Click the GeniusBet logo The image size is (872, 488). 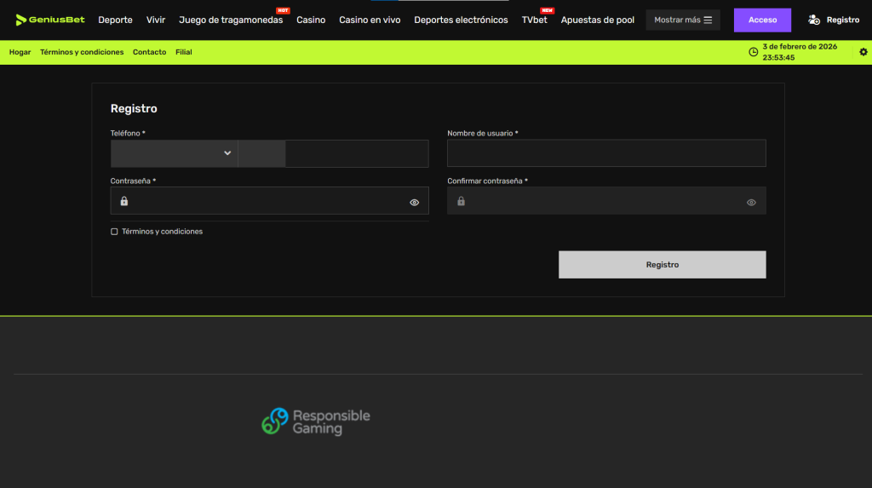(x=50, y=20)
